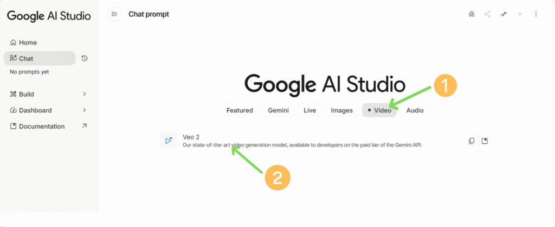The height and width of the screenshot is (227, 555).
Task: Open the Images tab
Action: pyautogui.click(x=342, y=110)
